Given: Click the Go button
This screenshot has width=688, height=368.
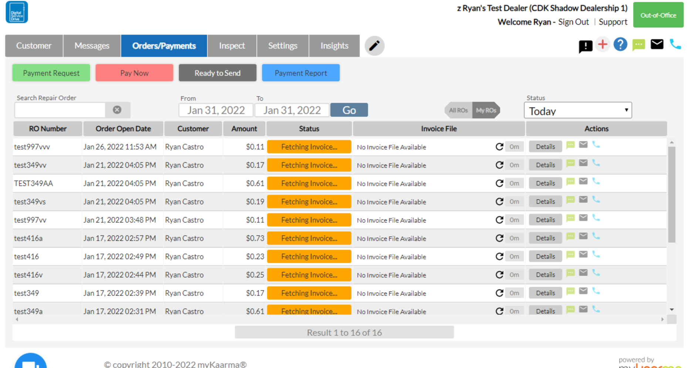Looking at the screenshot, I should pyautogui.click(x=349, y=110).
